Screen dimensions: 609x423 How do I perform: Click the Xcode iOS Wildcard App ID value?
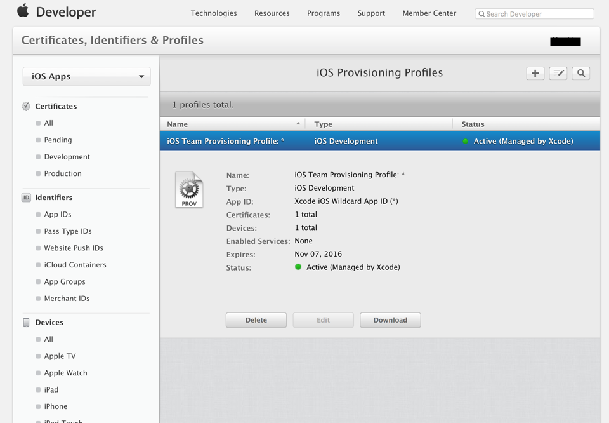click(346, 201)
